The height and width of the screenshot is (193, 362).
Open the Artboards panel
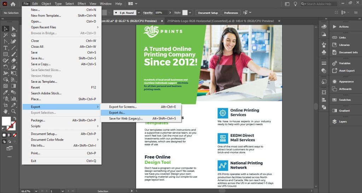click(345, 89)
